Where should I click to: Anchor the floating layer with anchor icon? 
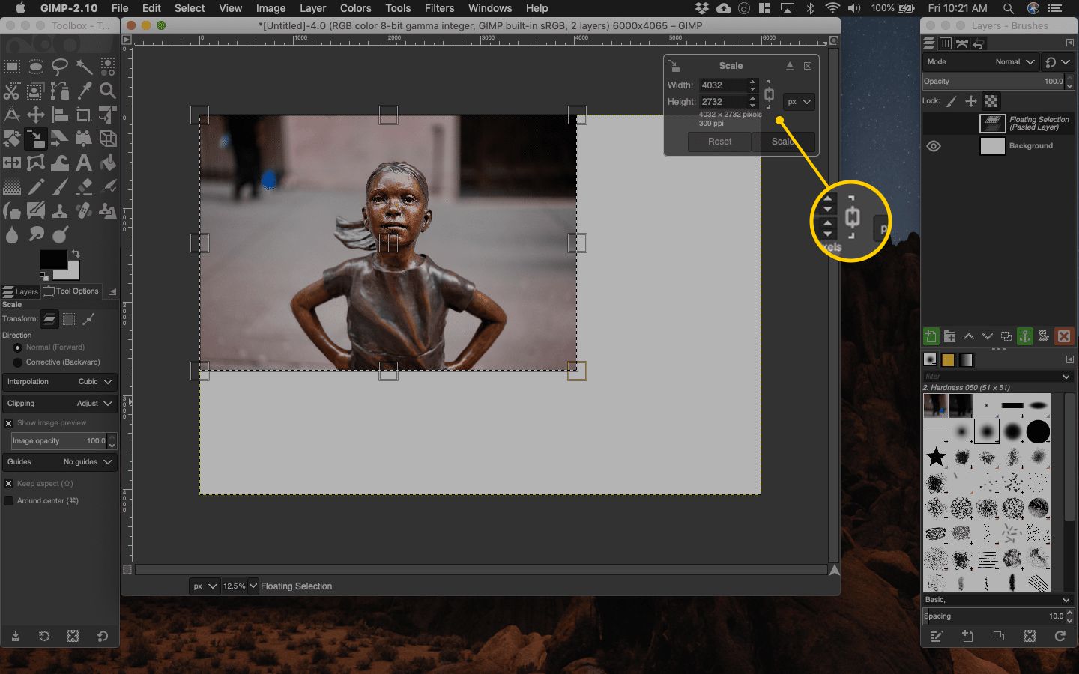[1025, 336]
